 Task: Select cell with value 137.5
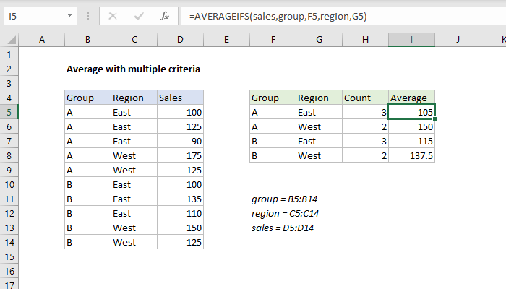[x=411, y=155]
